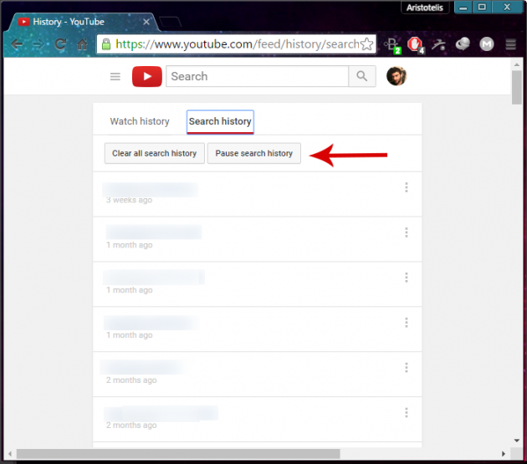Bookmark this page with the star icon
This screenshot has width=527, height=464.
click(x=366, y=43)
